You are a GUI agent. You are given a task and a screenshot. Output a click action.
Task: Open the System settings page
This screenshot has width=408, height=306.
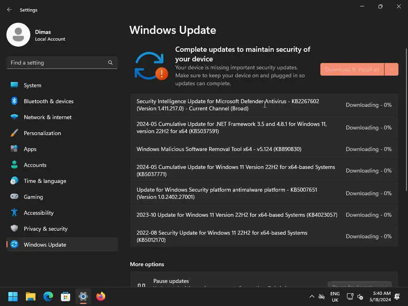pos(62,85)
